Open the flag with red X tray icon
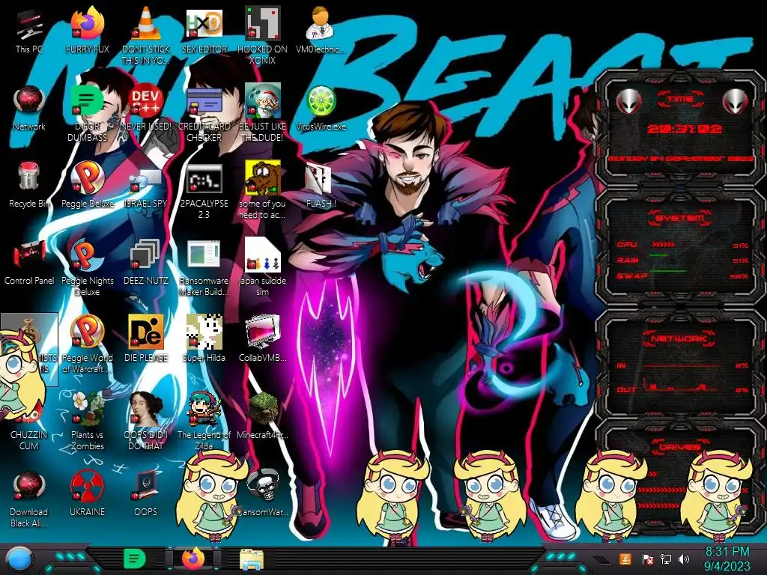 pyautogui.click(x=647, y=559)
